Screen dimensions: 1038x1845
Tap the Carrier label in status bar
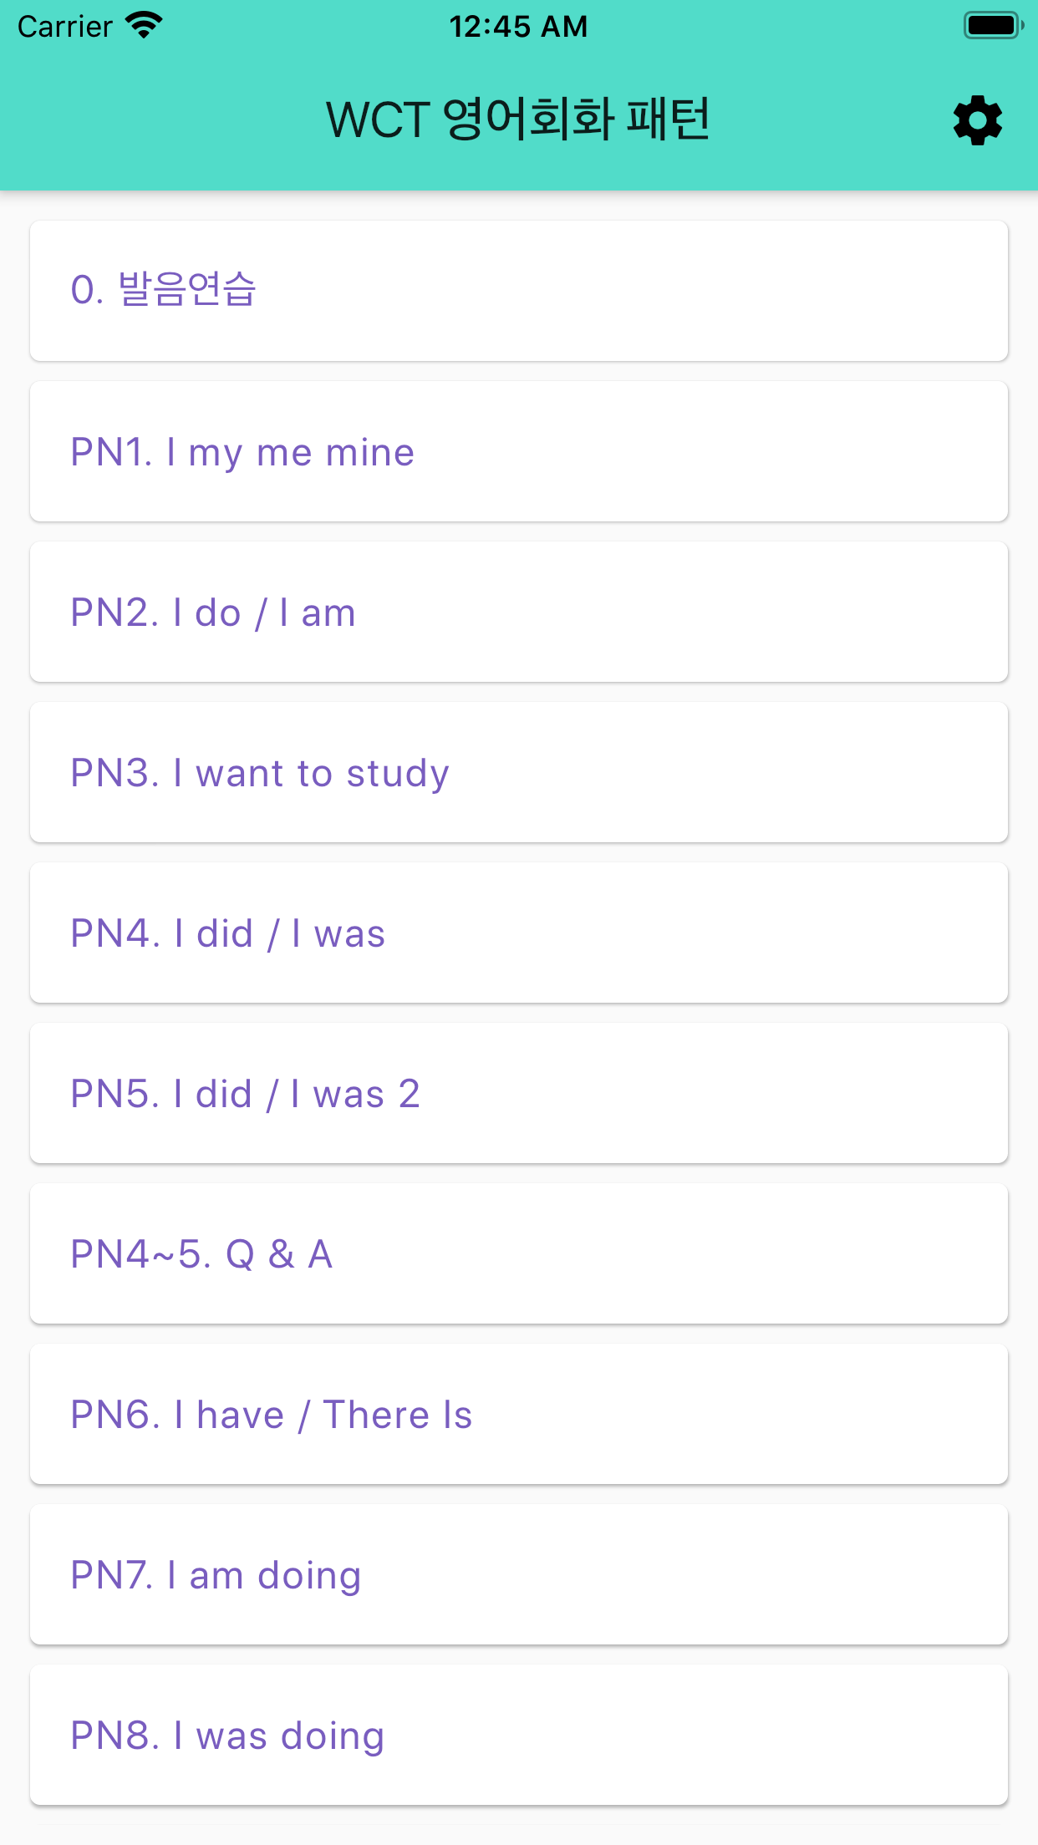click(x=65, y=27)
